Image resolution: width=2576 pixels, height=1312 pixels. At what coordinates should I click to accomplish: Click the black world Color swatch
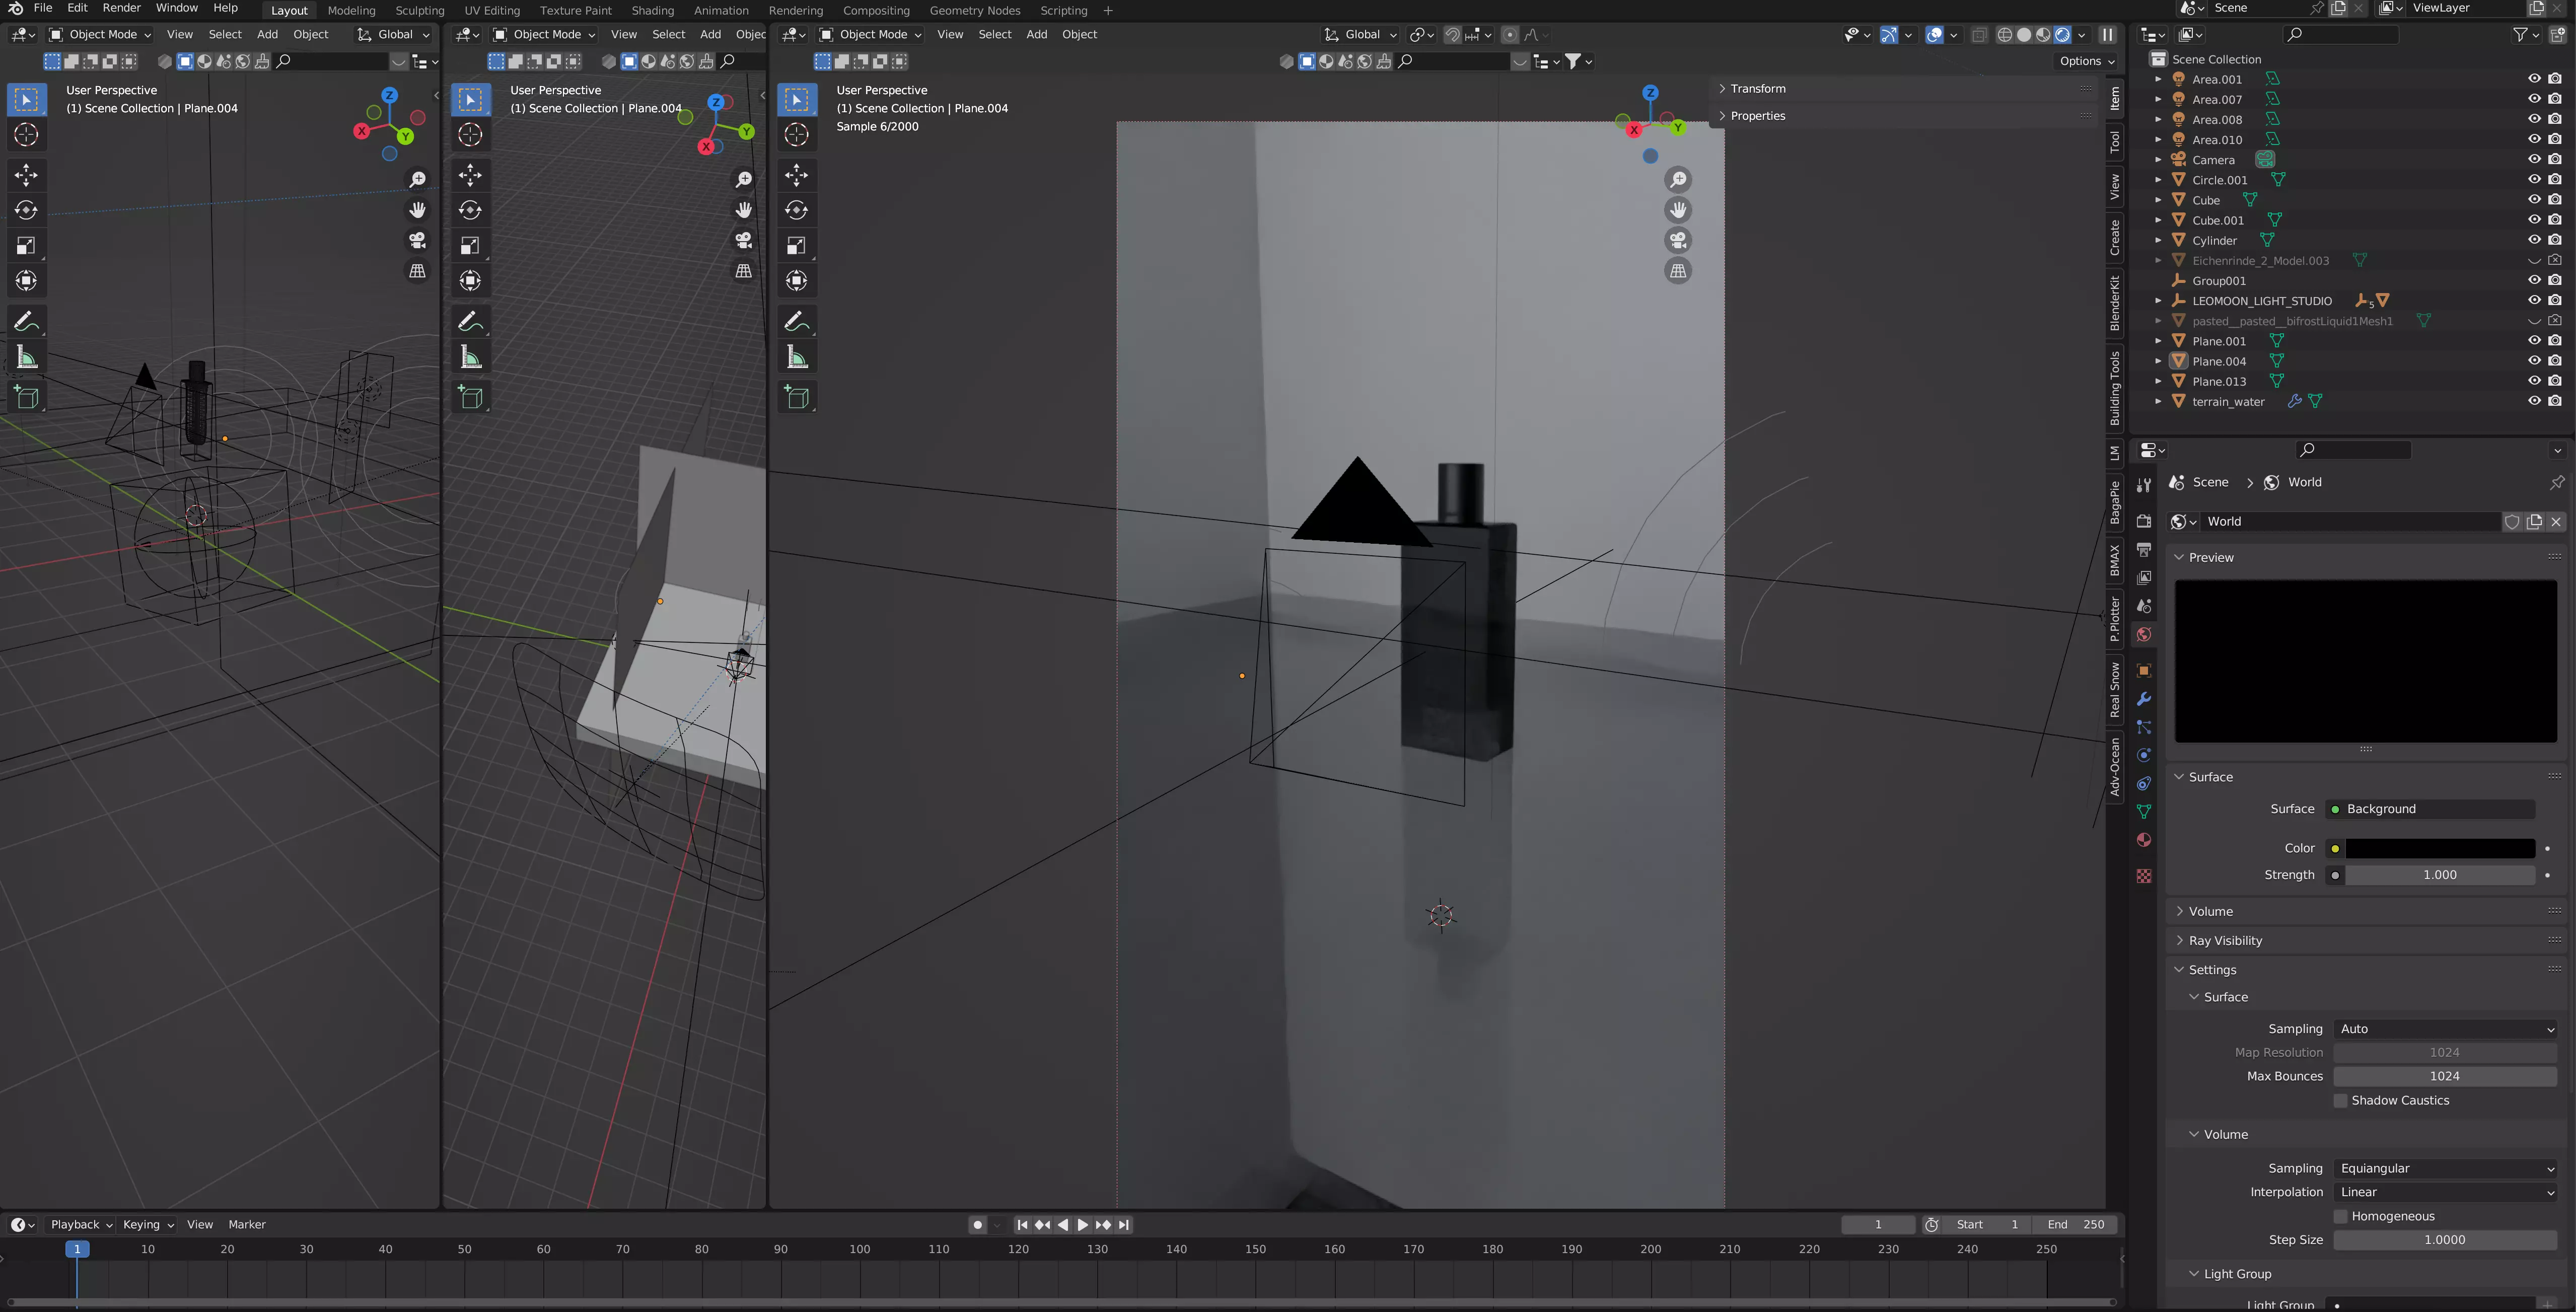pyautogui.click(x=2439, y=849)
